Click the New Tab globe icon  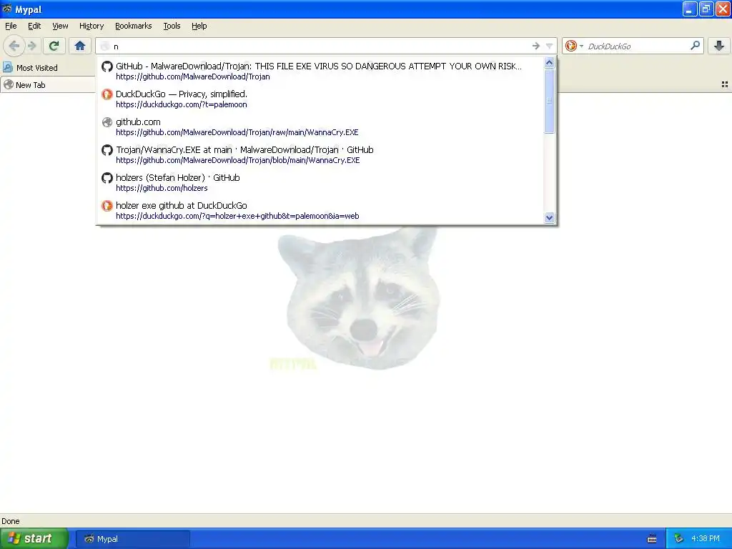[x=9, y=85]
